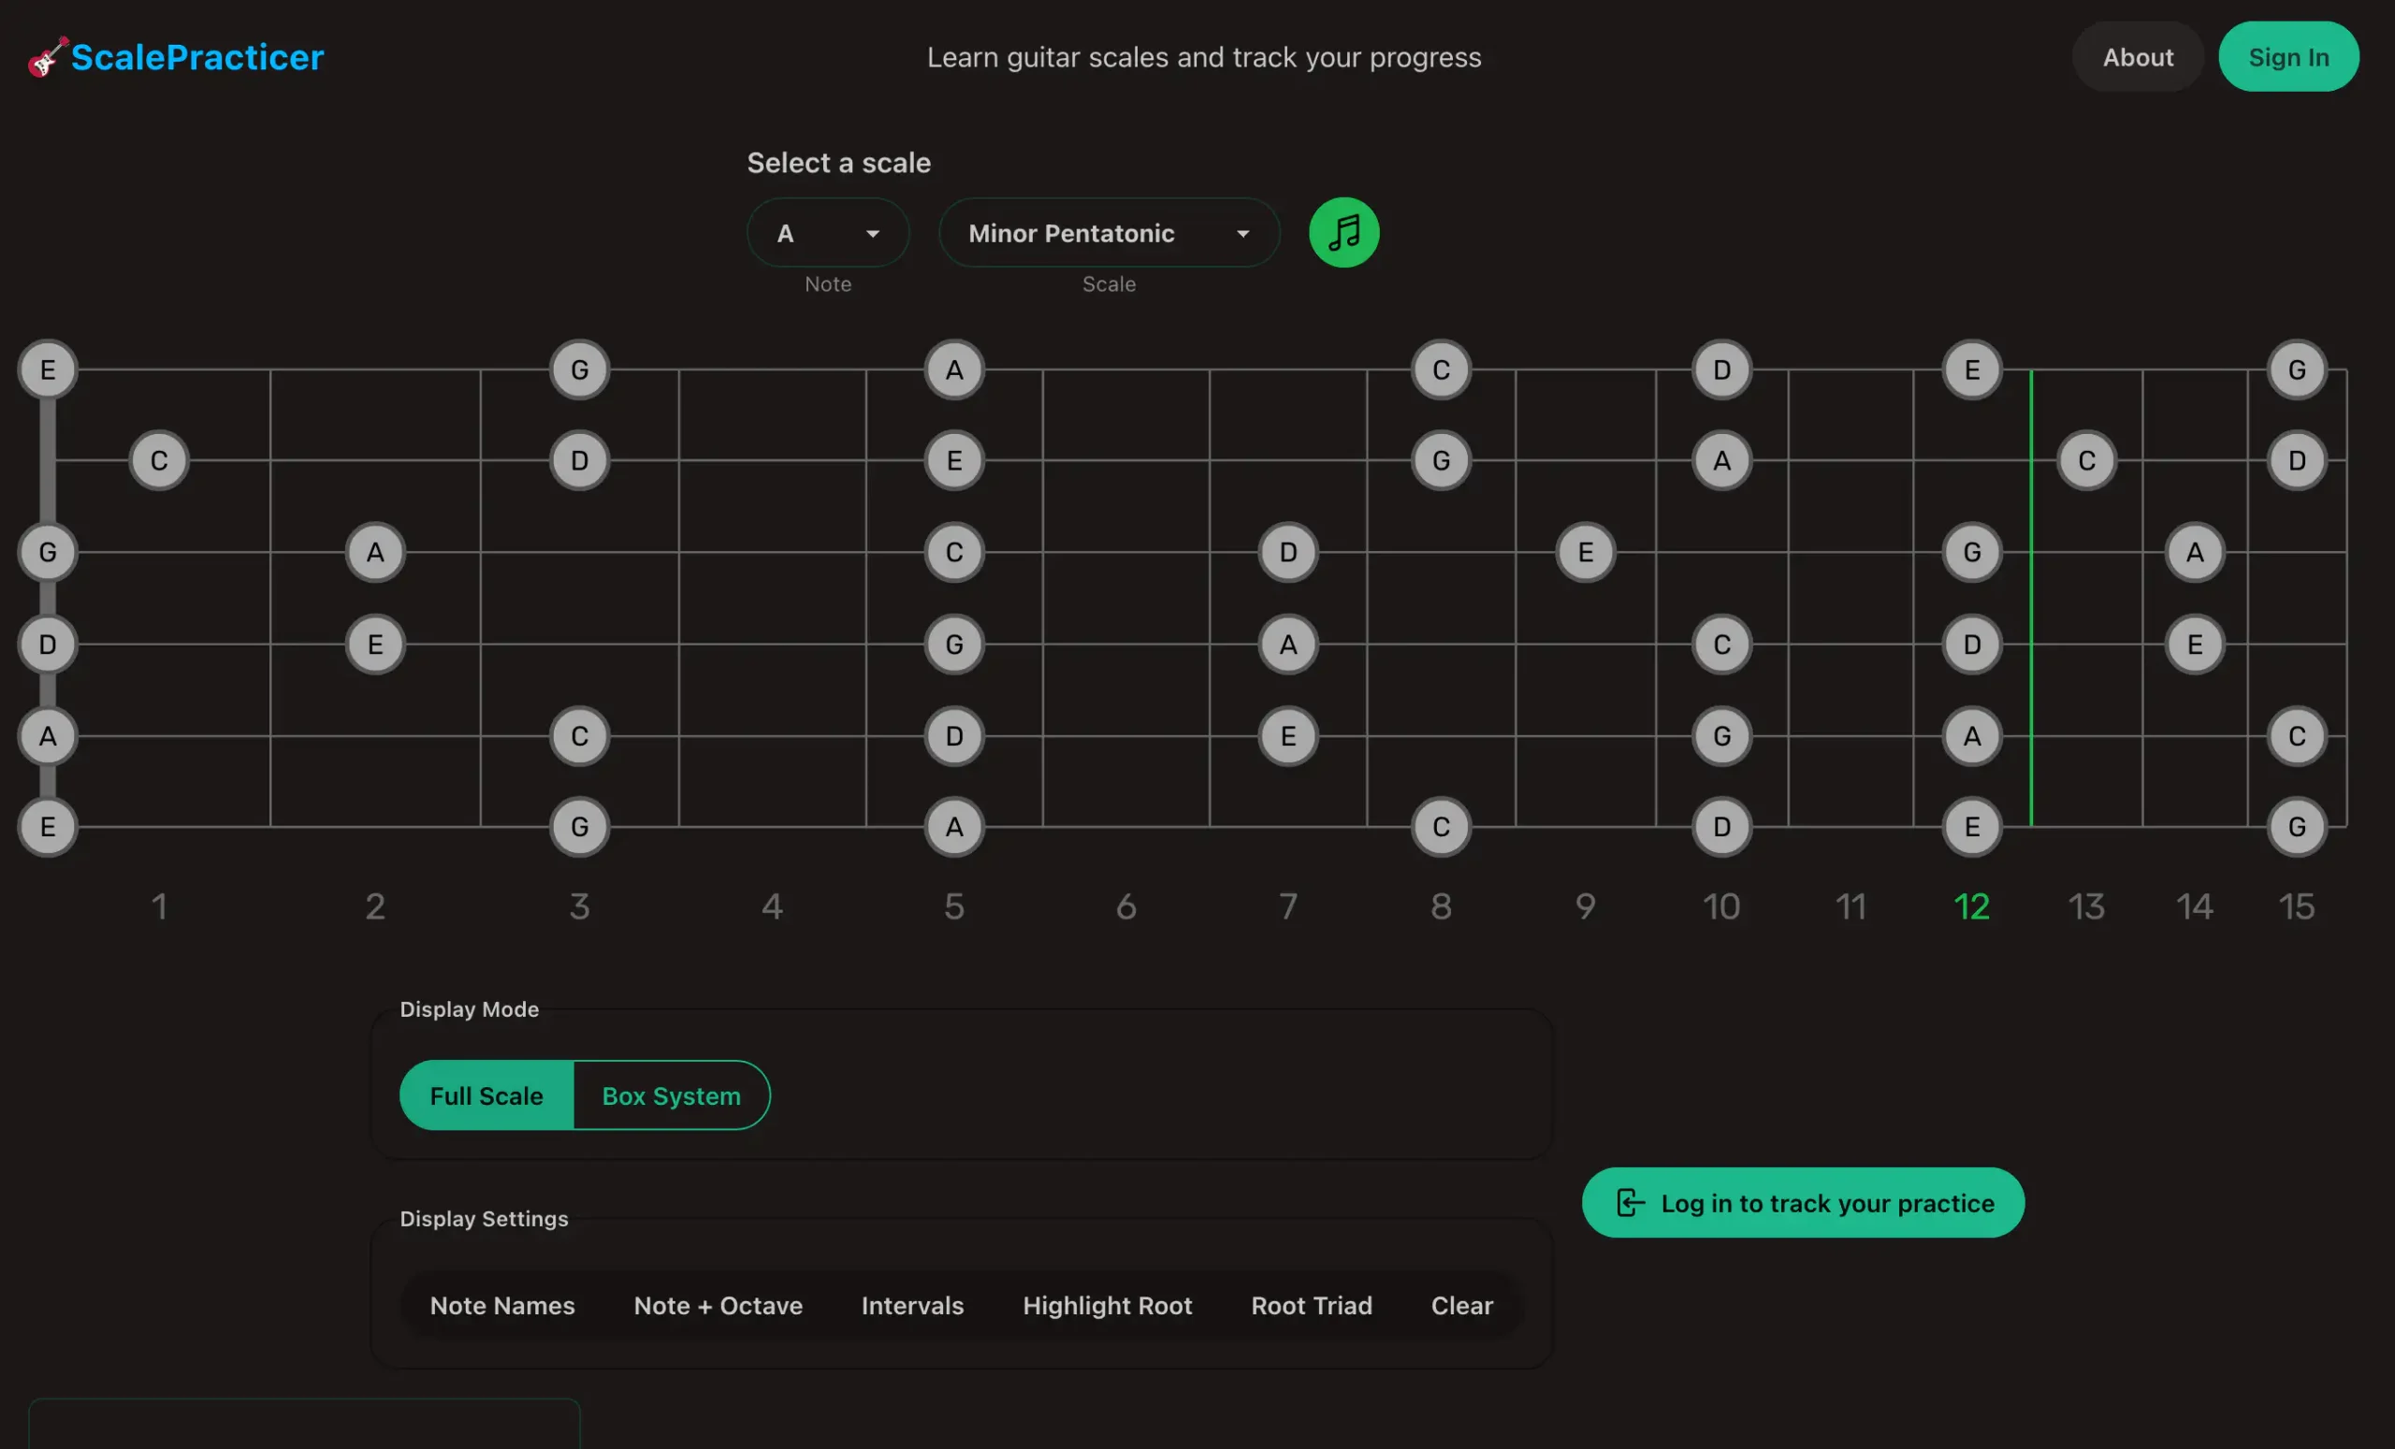
Task: Expand the Minor Pentatonic scale dropdown
Action: point(1107,233)
